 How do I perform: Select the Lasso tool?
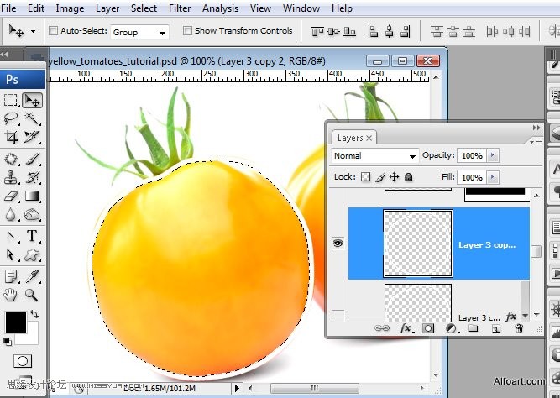(x=12, y=118)
